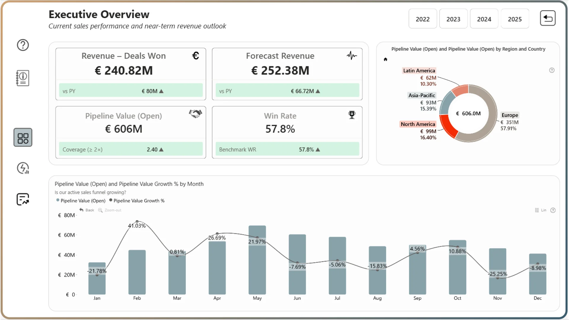Click the back arrow button top right
Screen dimensions: 569x320
point(547,18)
